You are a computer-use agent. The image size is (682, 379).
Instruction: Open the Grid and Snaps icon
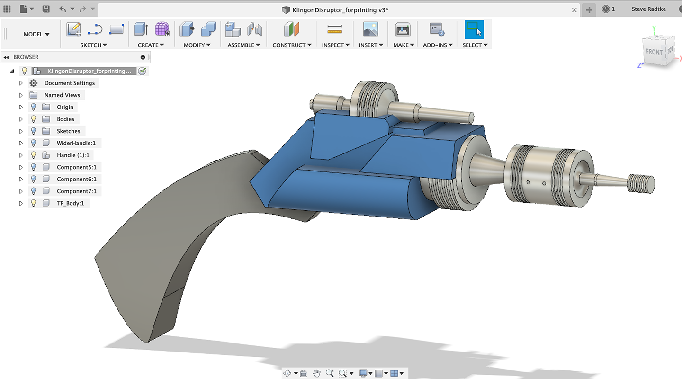pyautogui.click(x=378, y=373)
